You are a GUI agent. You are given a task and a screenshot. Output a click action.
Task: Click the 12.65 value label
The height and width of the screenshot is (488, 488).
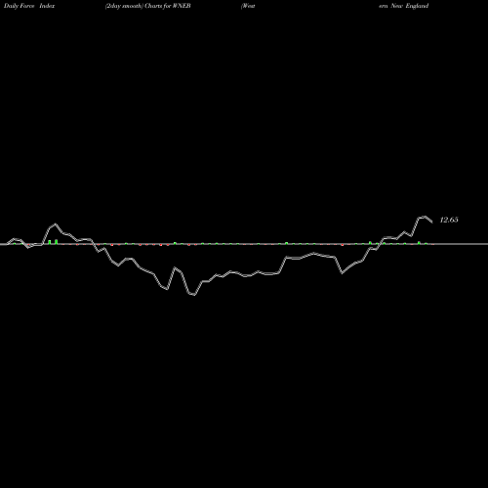point(449,220)
